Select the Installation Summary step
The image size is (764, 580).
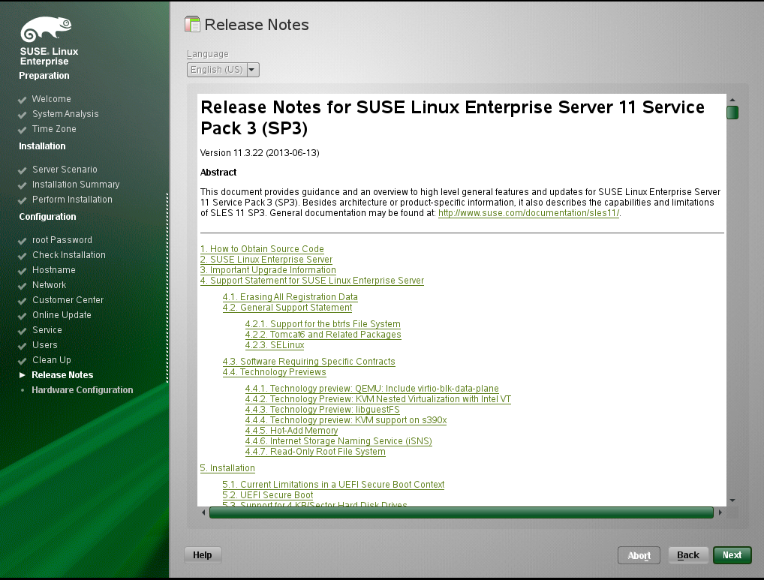tap(76, 185)
